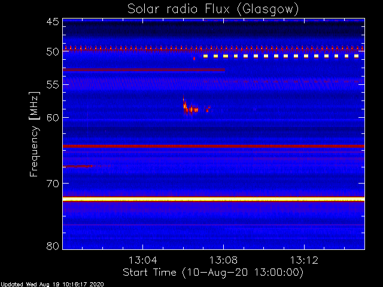Click the 80 frequency tick label
The image size is (383, 287).
53,246
